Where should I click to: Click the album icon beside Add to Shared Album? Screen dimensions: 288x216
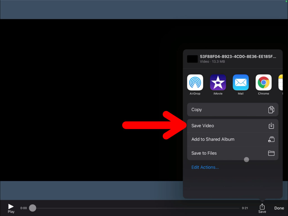[271, 139]
